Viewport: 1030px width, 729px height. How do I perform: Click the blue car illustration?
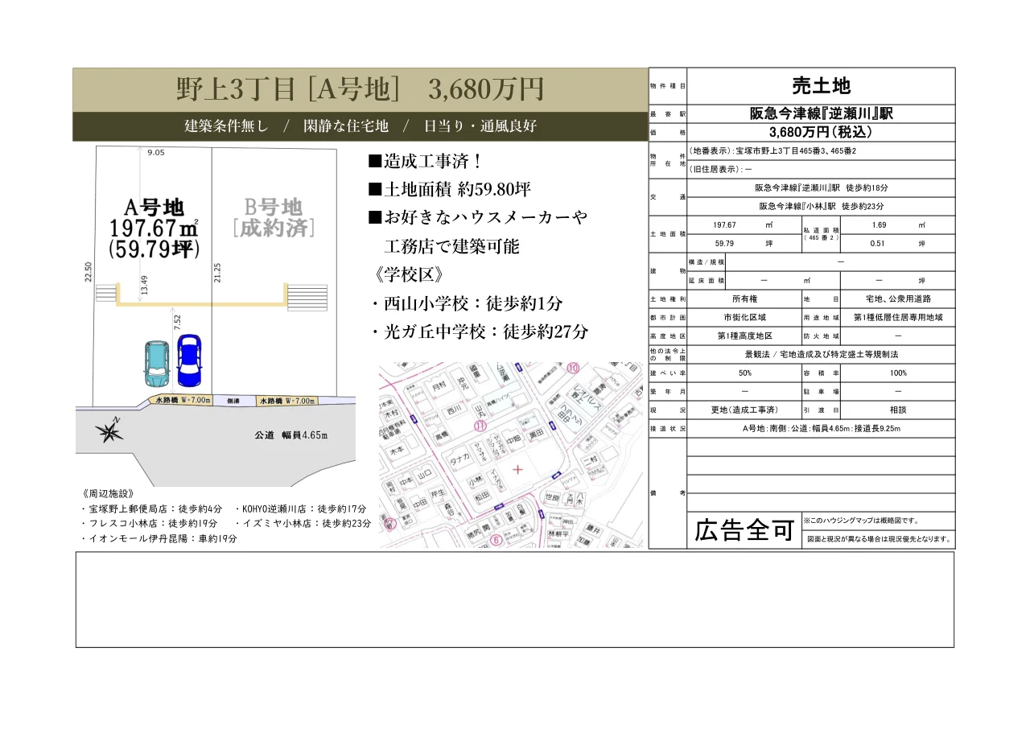tap(188, 361)
